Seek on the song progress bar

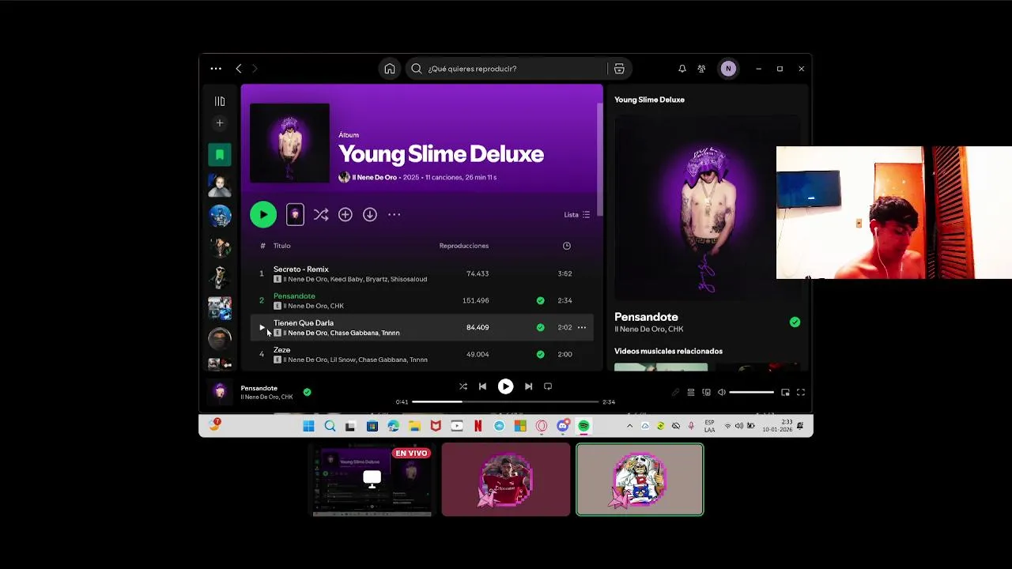click(505, 401)
